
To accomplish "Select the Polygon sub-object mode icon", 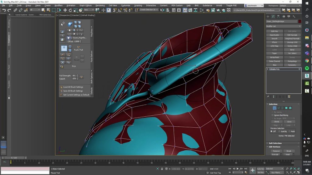I will [x=286, y=108].
